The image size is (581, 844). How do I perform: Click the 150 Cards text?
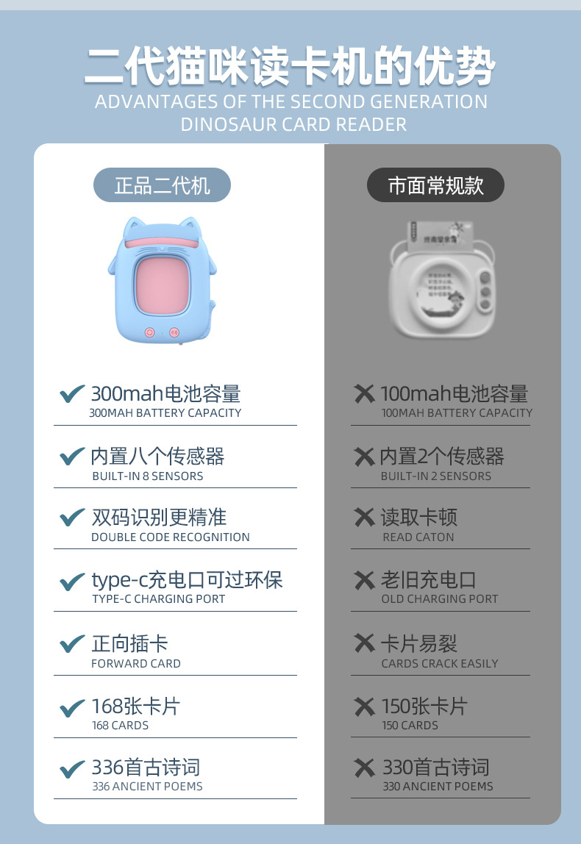coord(410,725)
